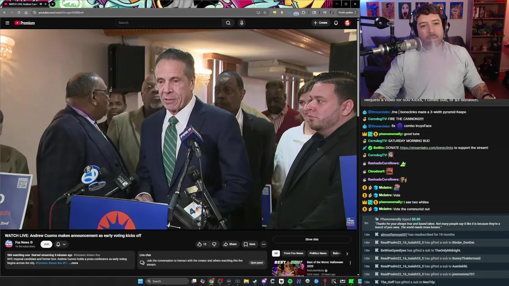
Task: Open File Explorer from the taskbar
Action: point(246,281)
